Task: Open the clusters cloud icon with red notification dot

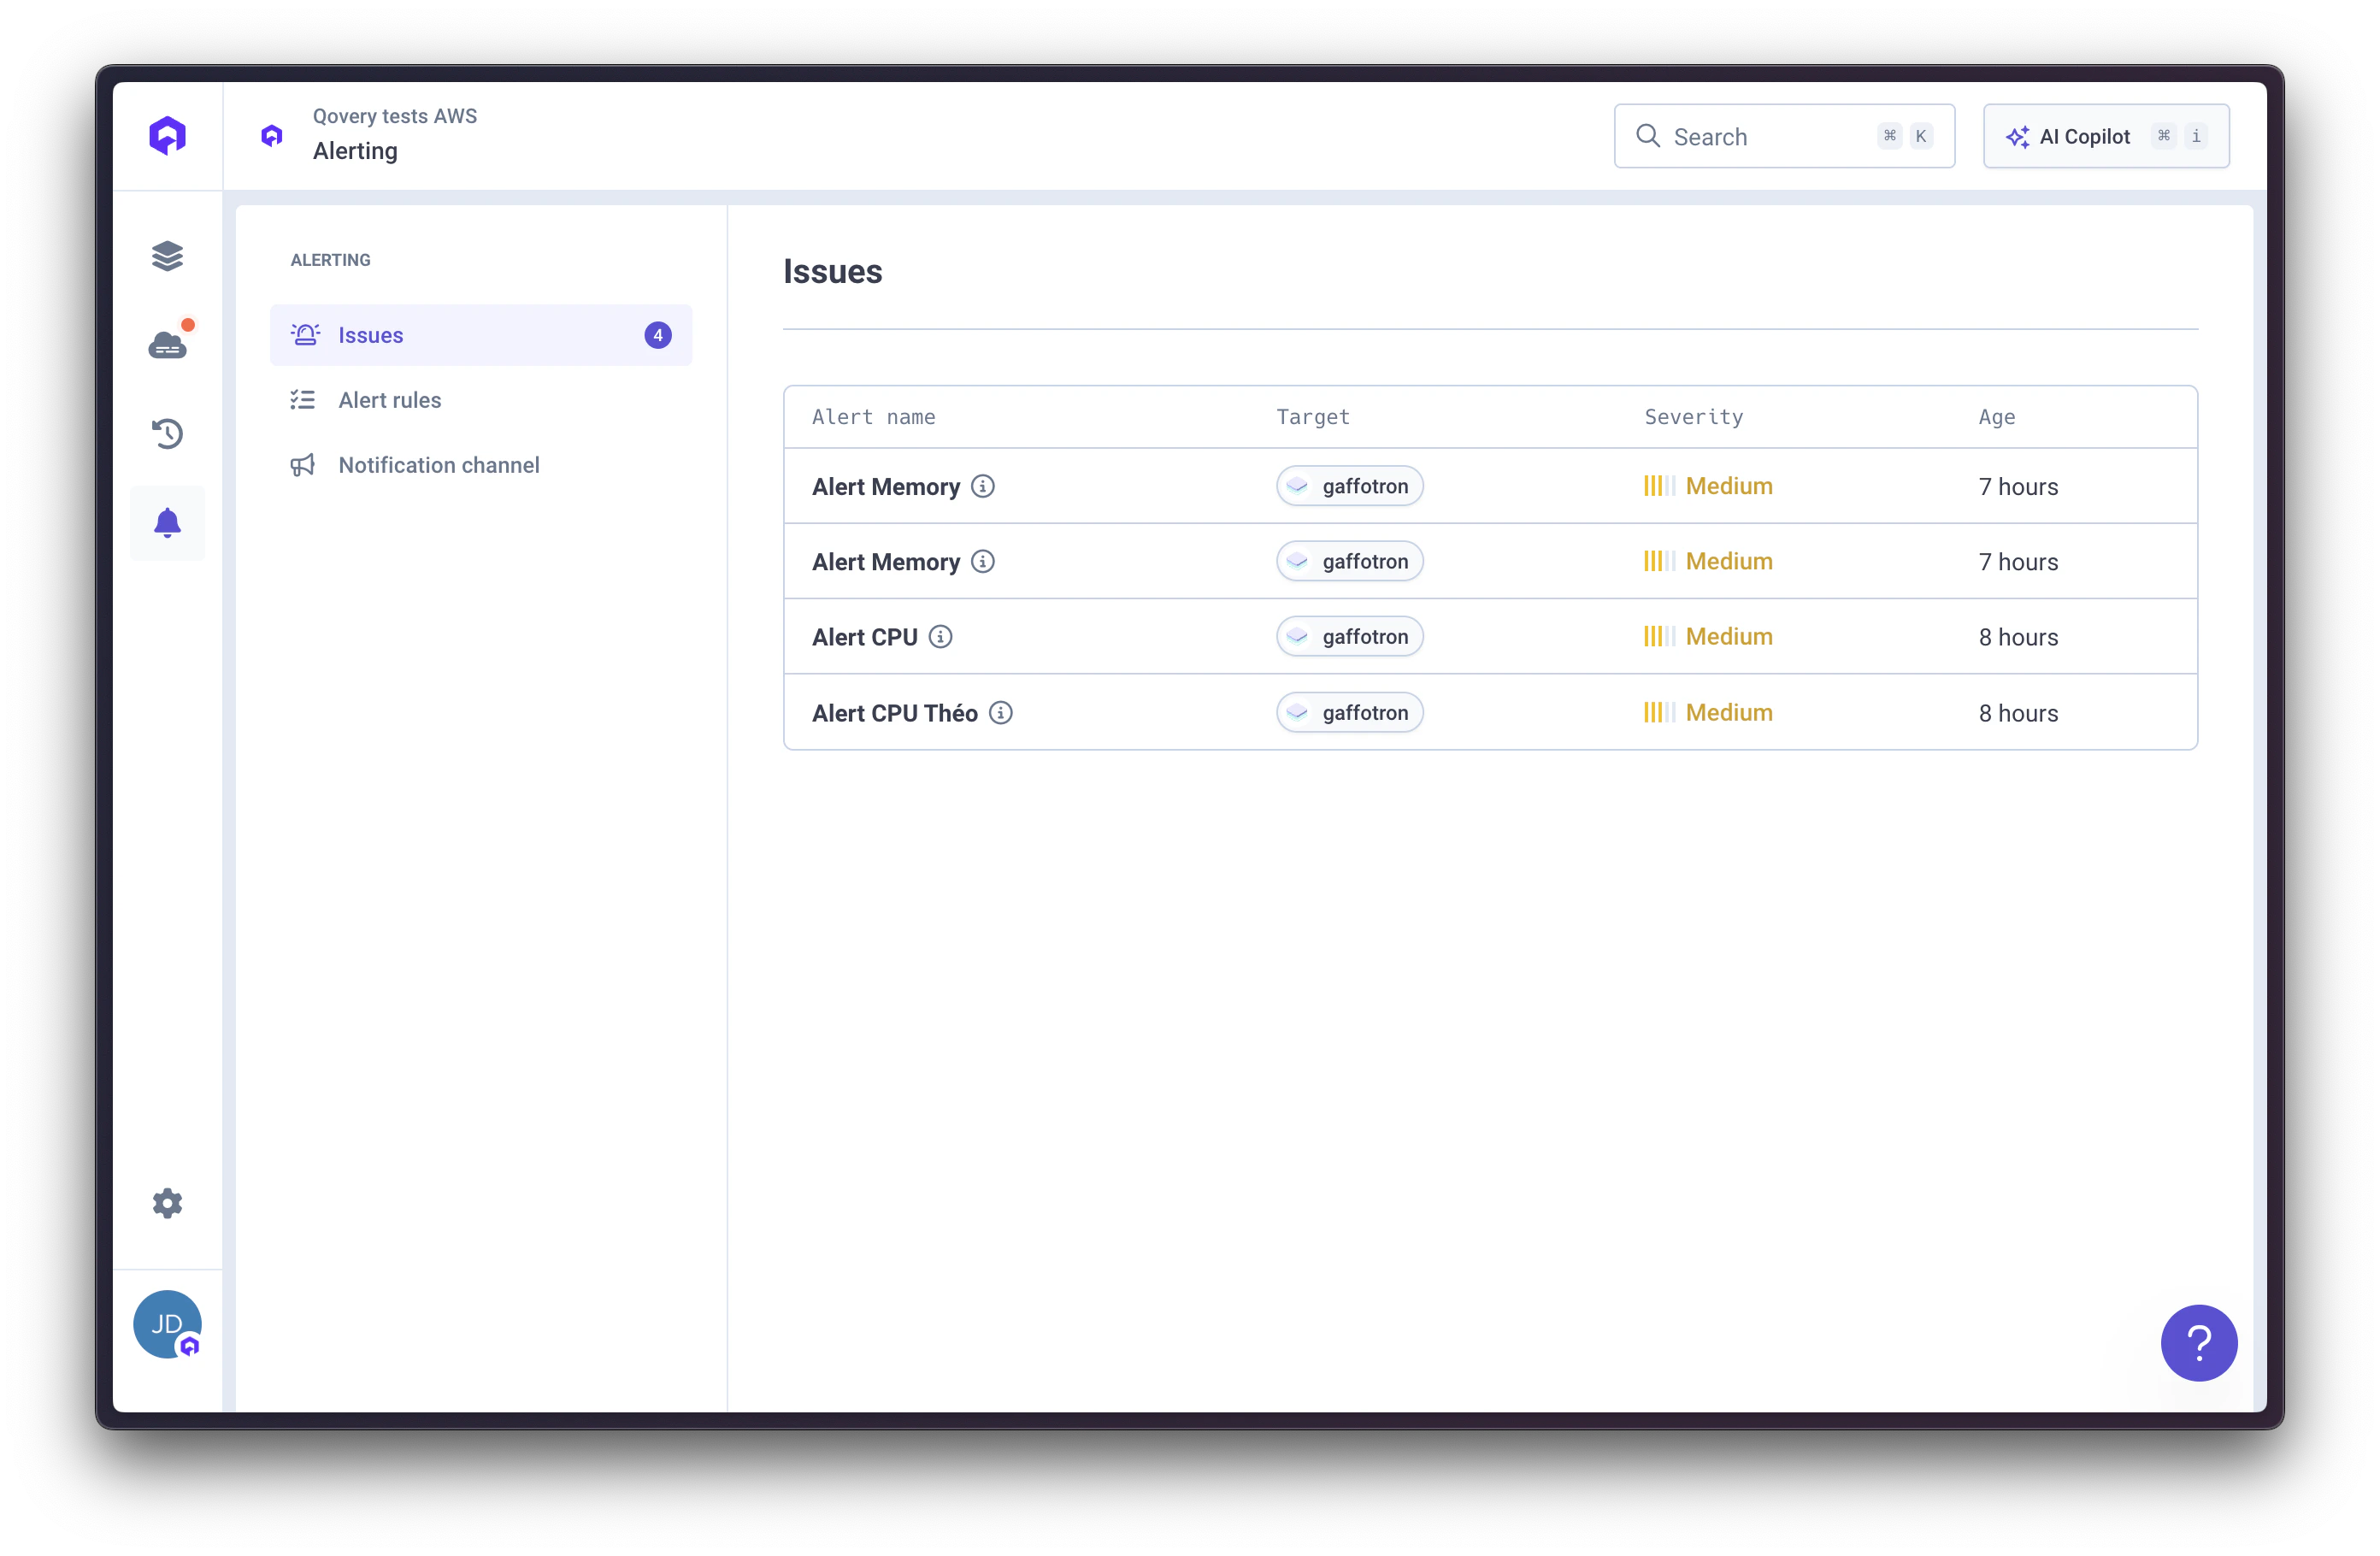Action: coord(167,344)
